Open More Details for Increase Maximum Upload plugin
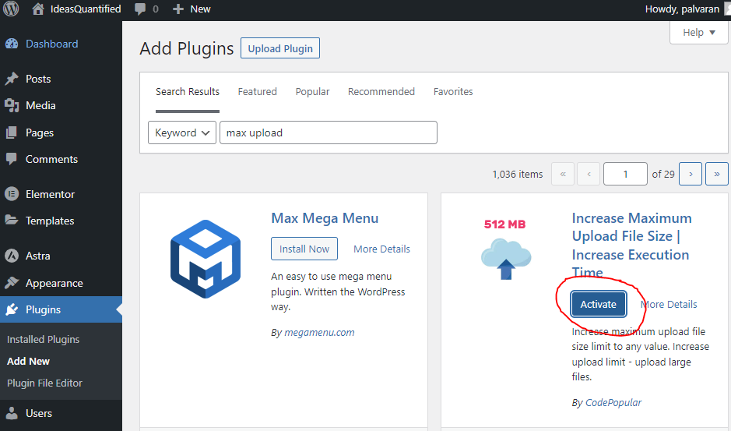 pos(669,305)
